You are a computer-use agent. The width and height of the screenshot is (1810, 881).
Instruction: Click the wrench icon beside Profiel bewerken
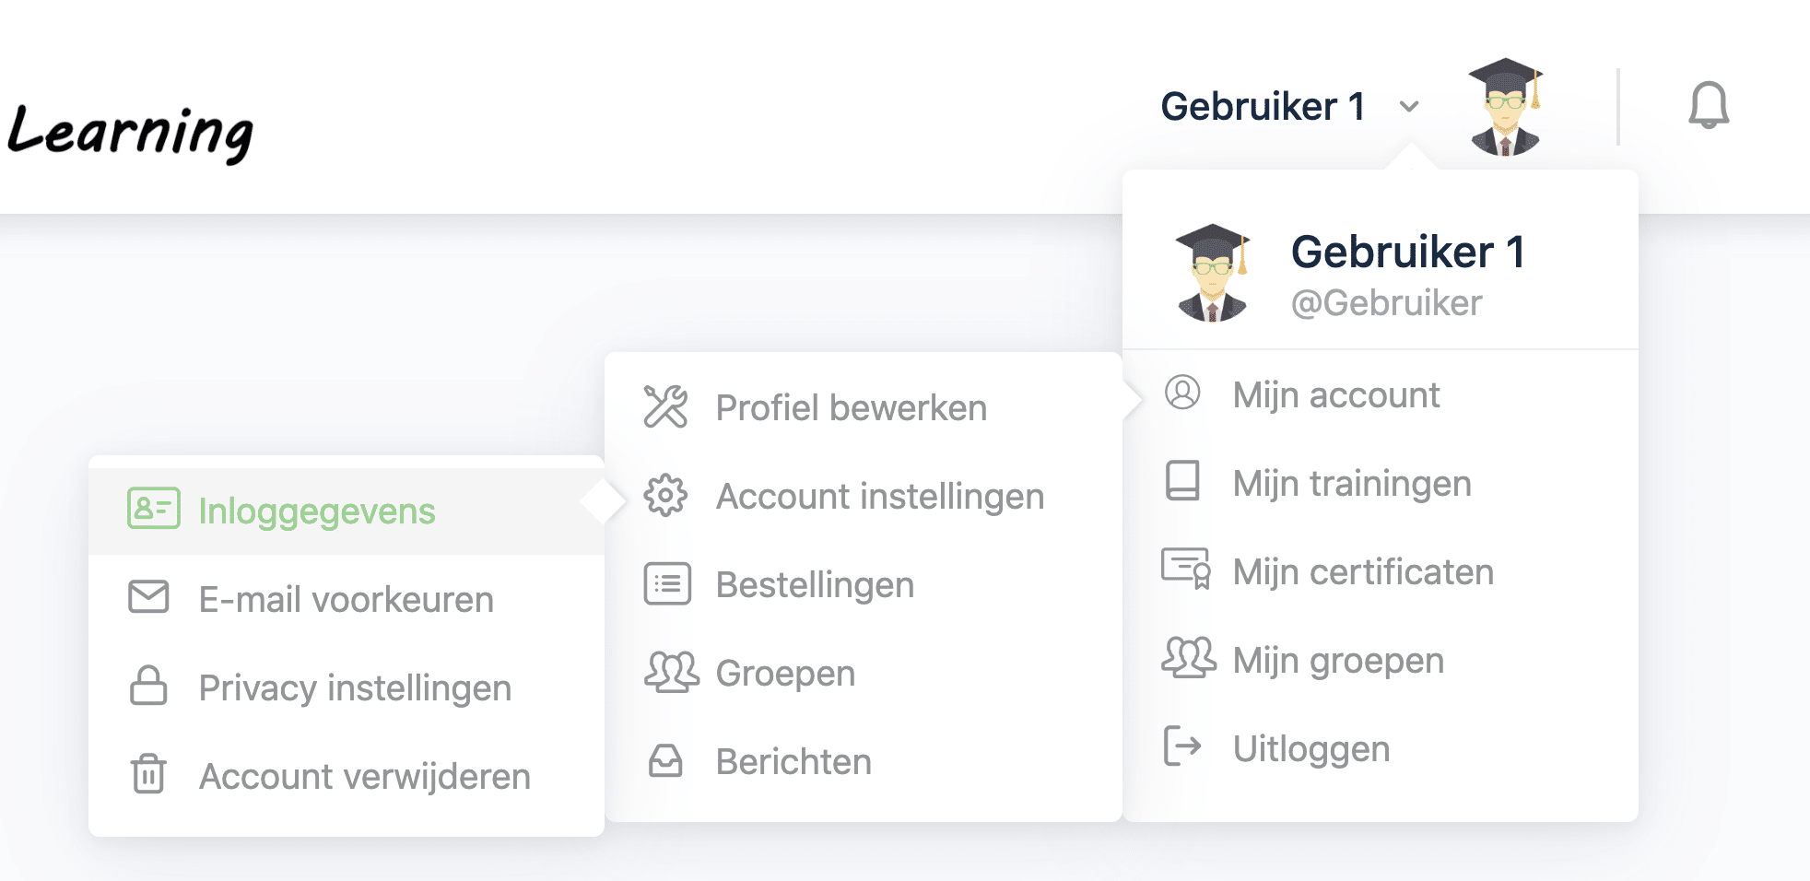[665, 406]
